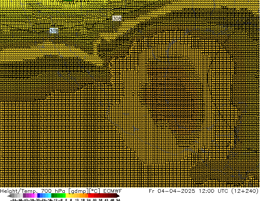Click the "-54" label under the color scale

(x=13, y=200)
